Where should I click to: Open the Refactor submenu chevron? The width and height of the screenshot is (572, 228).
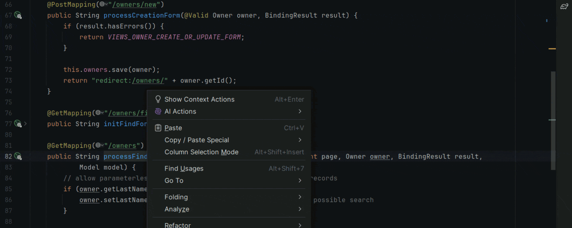[x=300, y=225]
